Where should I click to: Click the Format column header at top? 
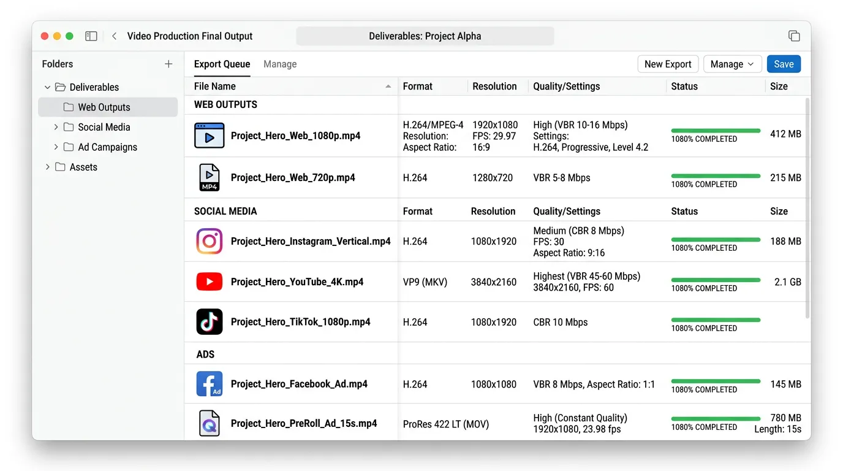coord(418,86)
